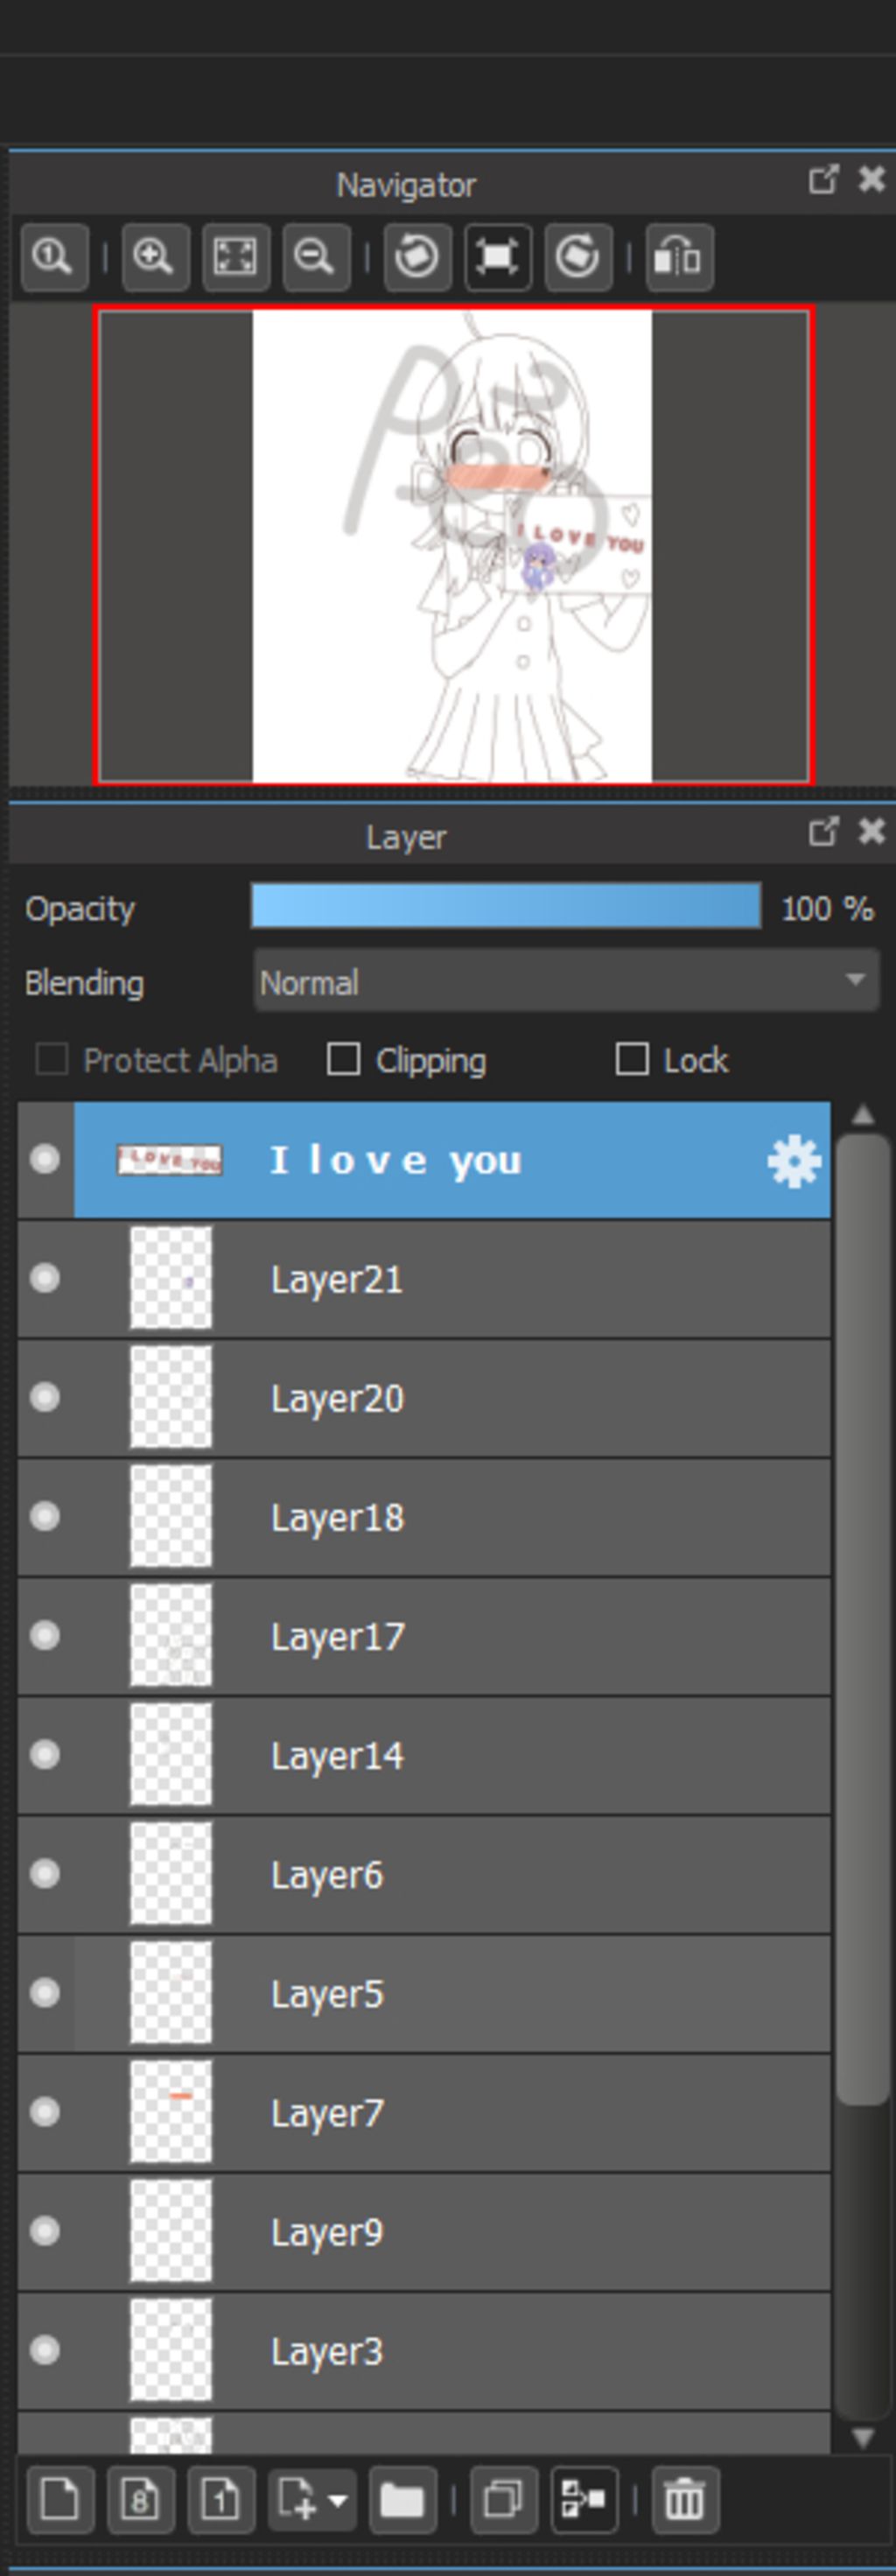896x2576 pixels.
Task: Open add-layer dropdown arrow menu
Action: [x=338, y=2500]
